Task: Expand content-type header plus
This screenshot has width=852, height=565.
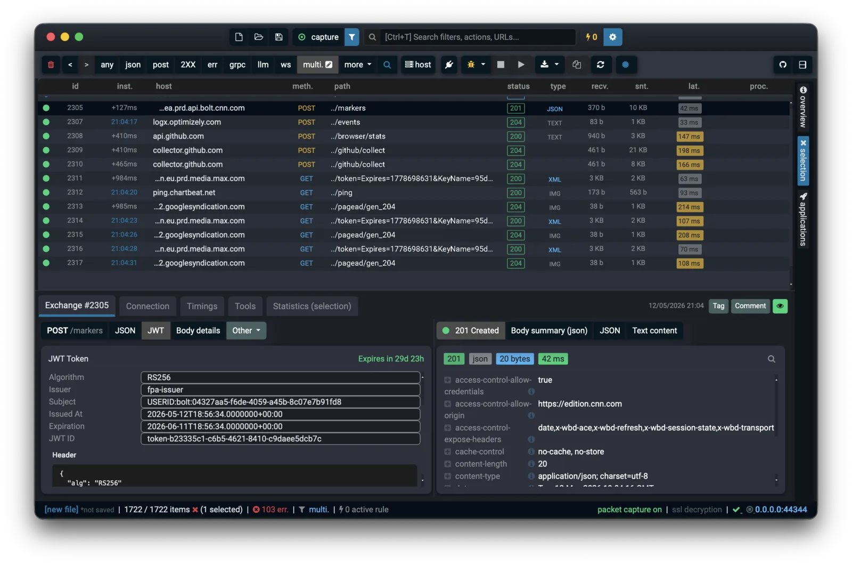Action: (x=448, y=476)
